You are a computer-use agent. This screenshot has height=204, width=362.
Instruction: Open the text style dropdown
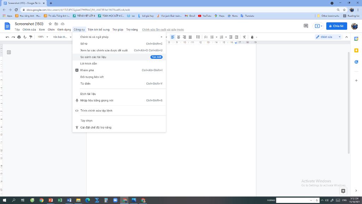coord(62,37)
